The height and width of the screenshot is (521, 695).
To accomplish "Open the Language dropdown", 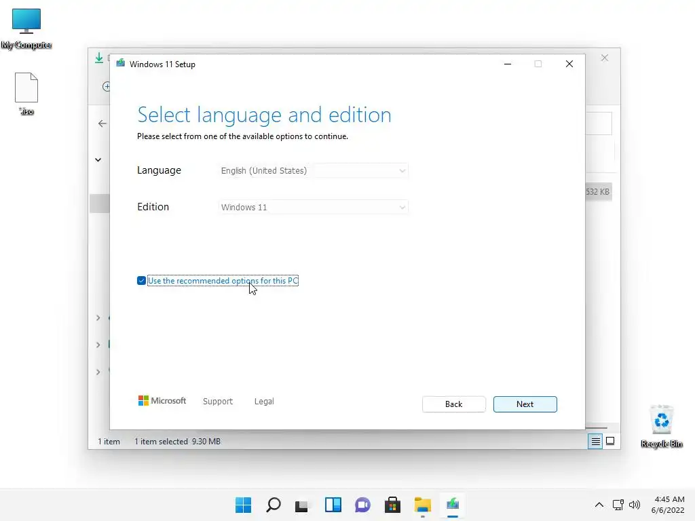I will click(x=313, y=170).
